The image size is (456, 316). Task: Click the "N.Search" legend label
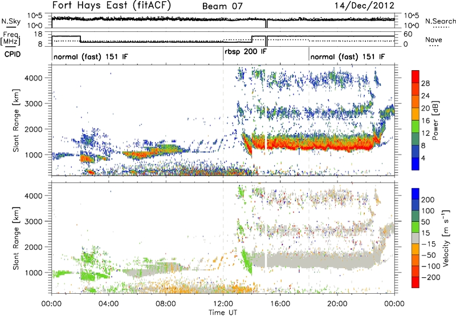pos(440,21)
